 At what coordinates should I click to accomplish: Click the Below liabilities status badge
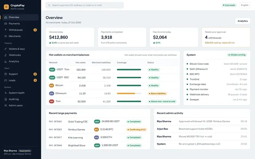click(x=157, y=93)
